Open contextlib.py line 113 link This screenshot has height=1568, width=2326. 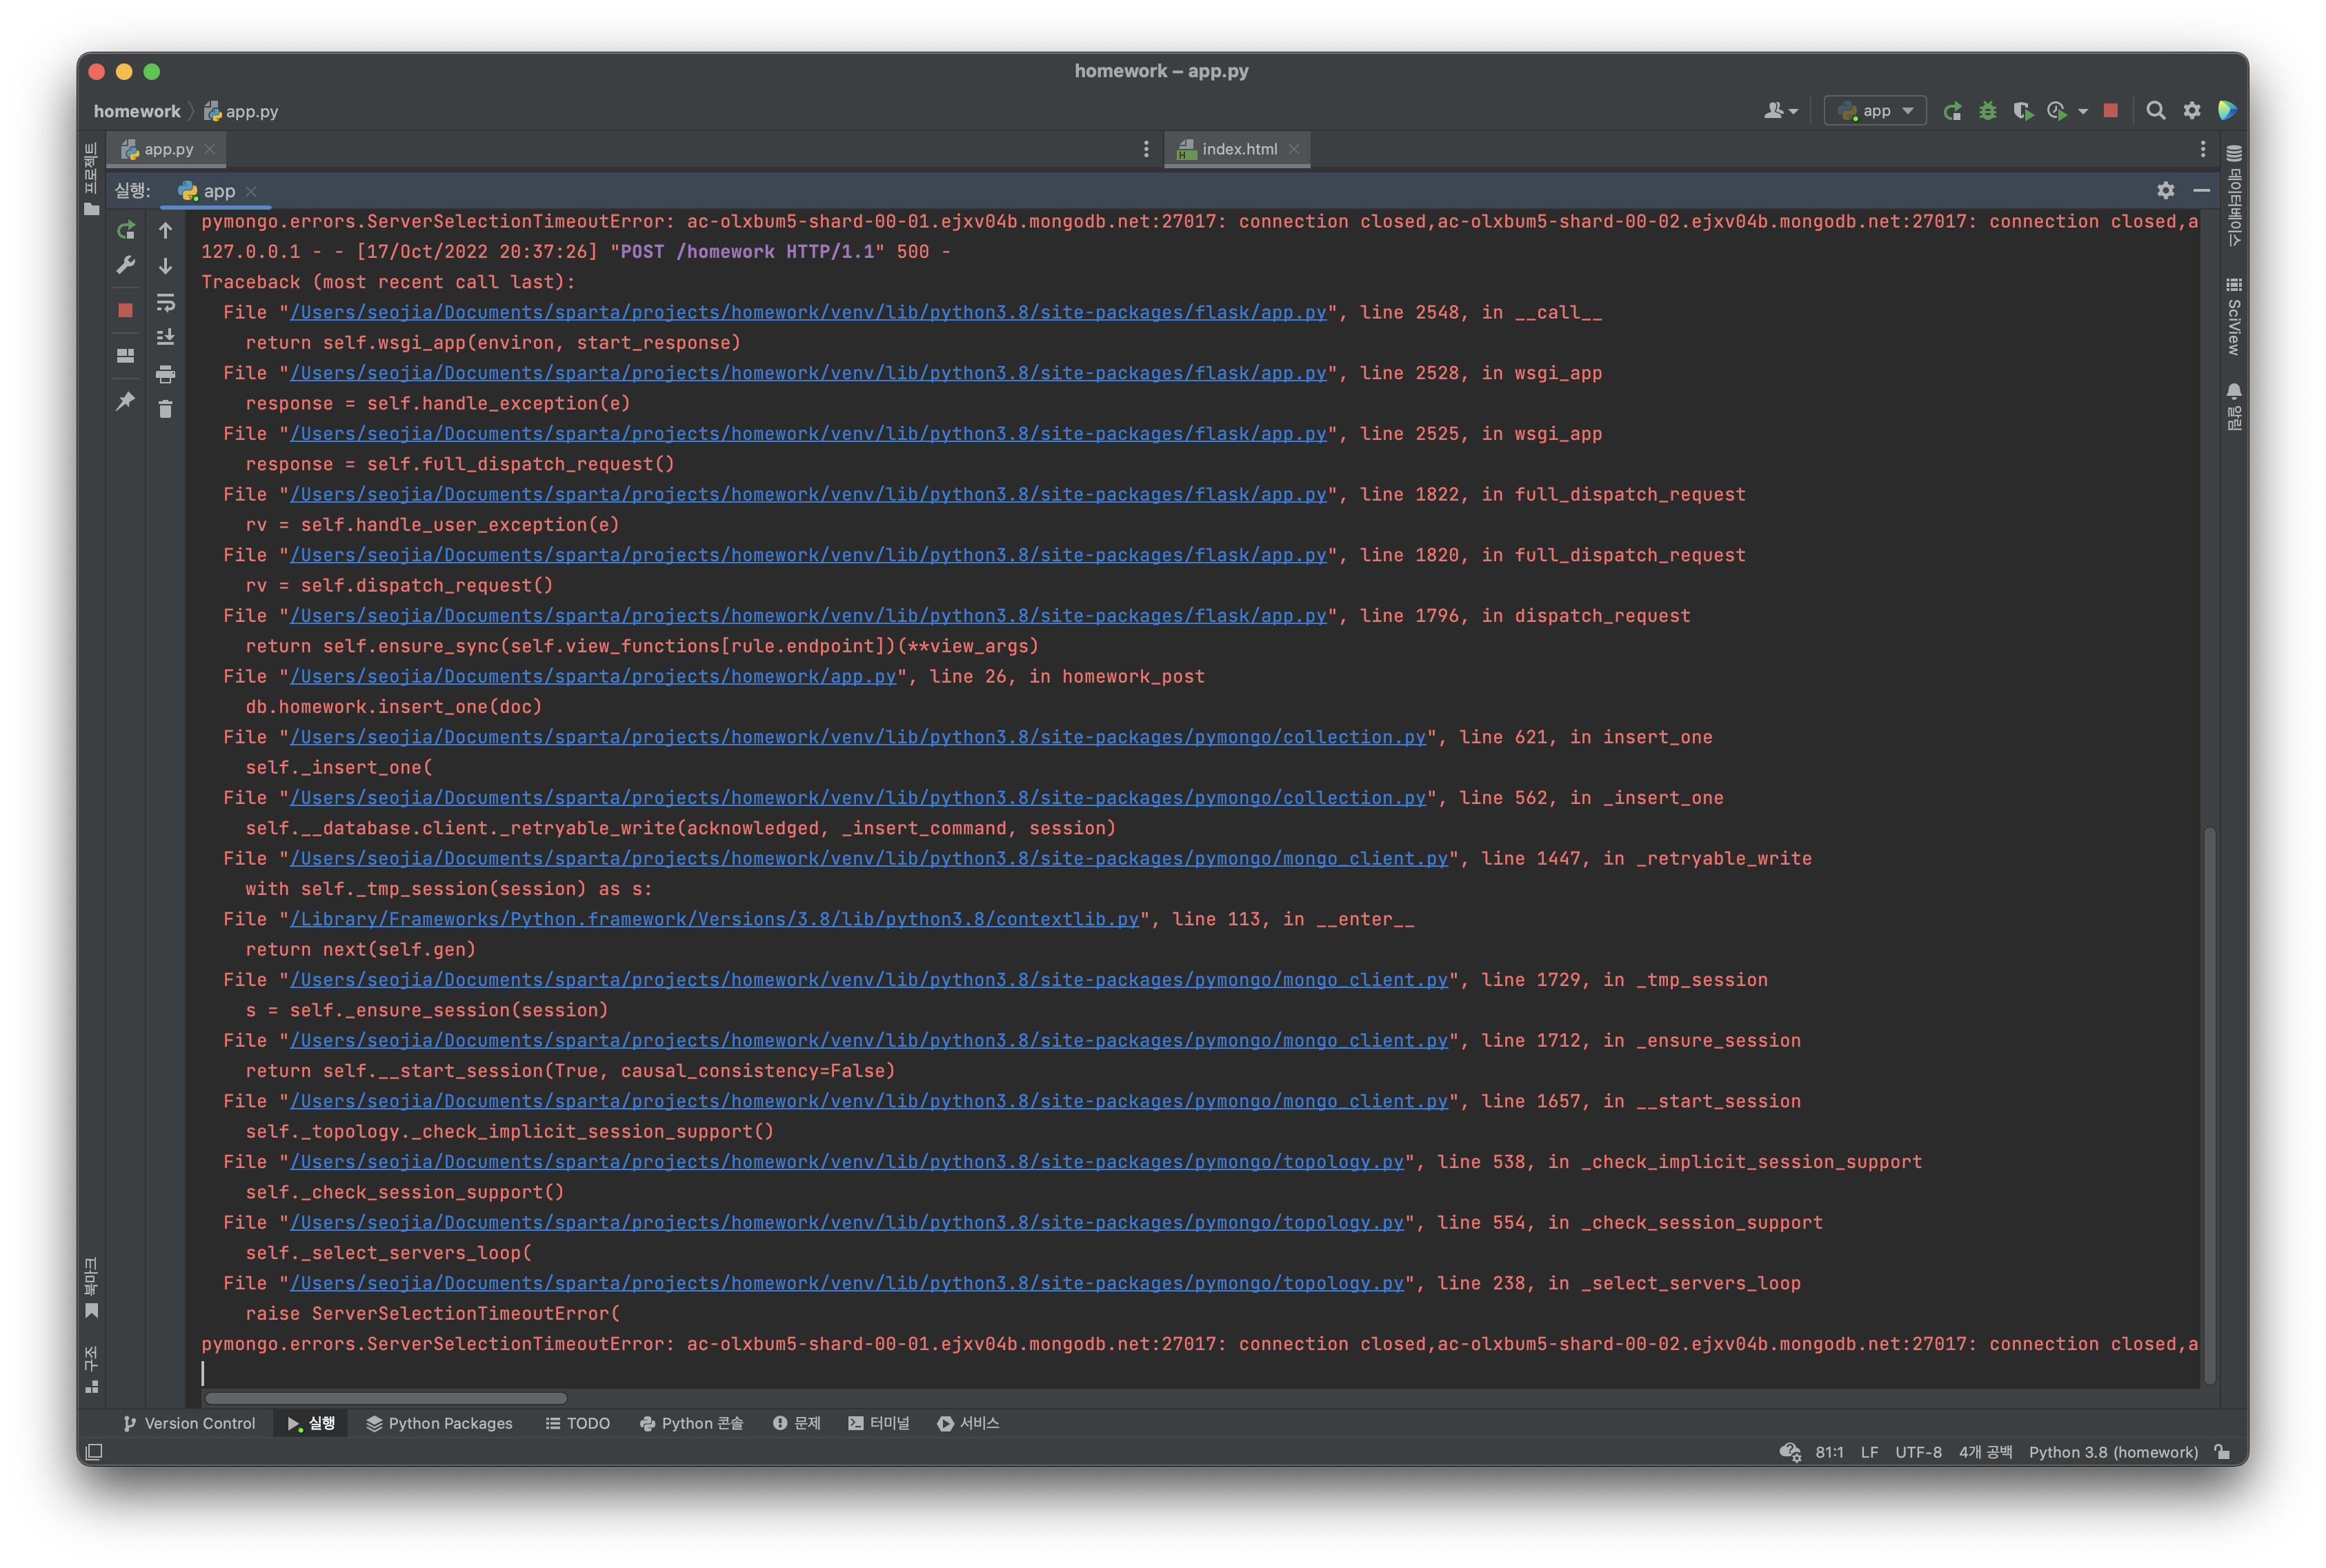[x=715, y=919]
